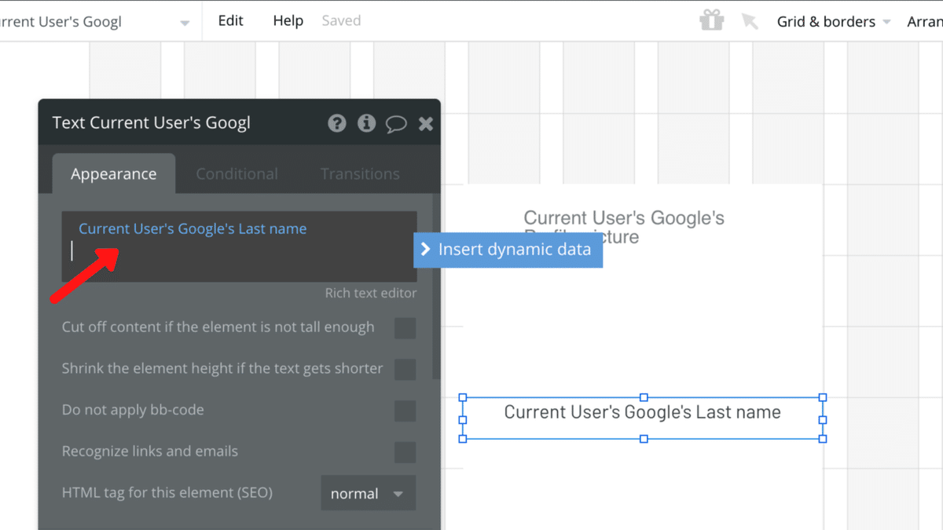Open the Rich text editor link
This screenshot has width=943, height=530.
click(x=371, y=293)
